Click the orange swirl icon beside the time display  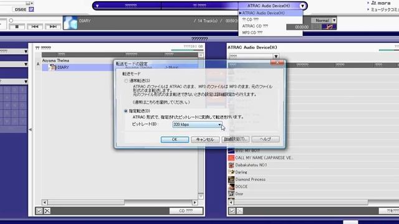[x=329, y=27]
